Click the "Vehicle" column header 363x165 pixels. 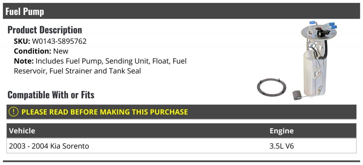click(22, 131)
